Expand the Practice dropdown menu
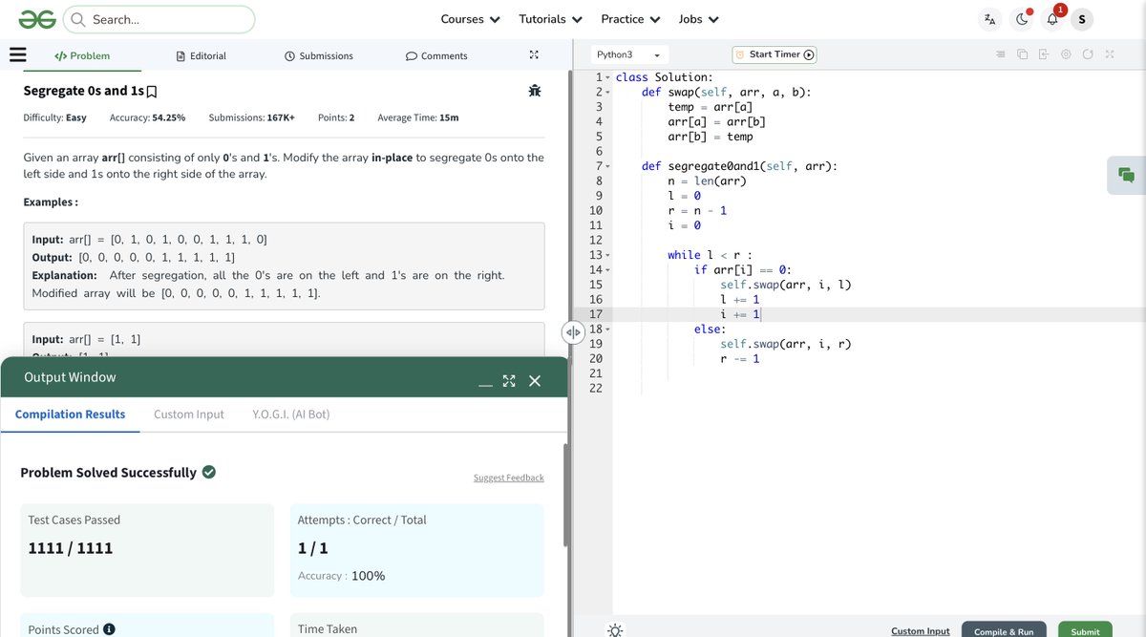The width and height of the screenshot is (1146, 637). [x=630, y=19]
